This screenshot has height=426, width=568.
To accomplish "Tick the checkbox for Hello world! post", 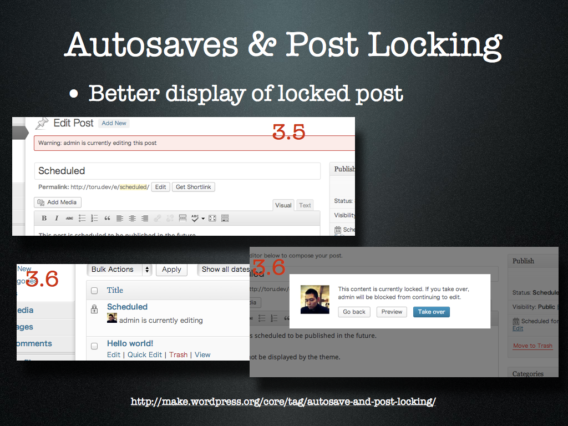I will pos(94,346).
